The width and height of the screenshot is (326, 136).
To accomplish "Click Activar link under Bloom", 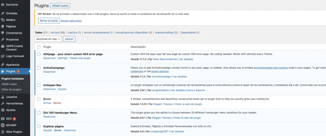I will point(47,103).
